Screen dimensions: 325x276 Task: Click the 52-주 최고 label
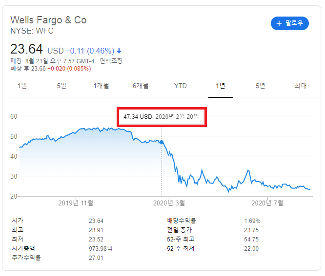coord(181,239)
